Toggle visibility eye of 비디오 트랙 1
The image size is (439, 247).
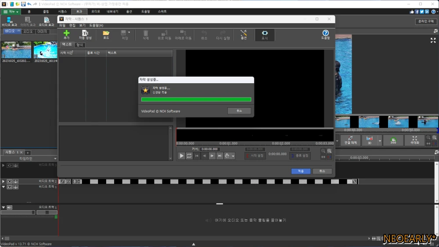(10, 187)
